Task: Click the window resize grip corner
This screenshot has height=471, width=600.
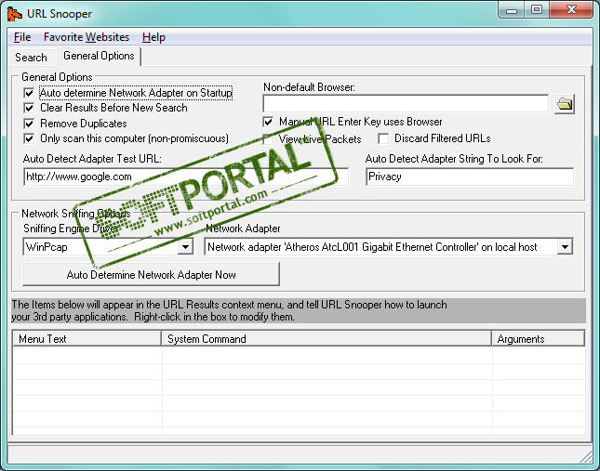Action: click(x=586, y=456)
